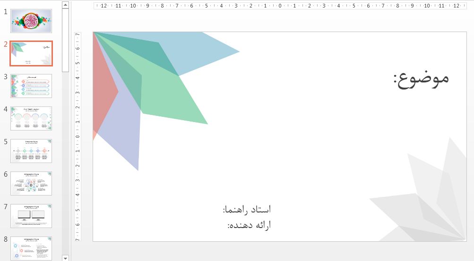Image resolution: width=474 pixels, height=261 pixels.
Task: Go to slide 4 'Our Team Layout' thumbnail
Action: (x=31, y=118)
